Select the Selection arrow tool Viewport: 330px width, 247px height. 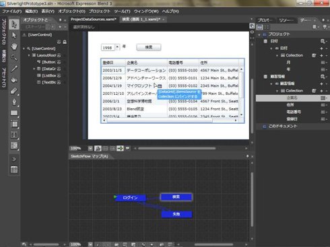coord(14,24)
